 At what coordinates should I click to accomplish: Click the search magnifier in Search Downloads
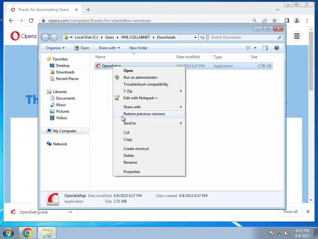[x=279, y=37]
